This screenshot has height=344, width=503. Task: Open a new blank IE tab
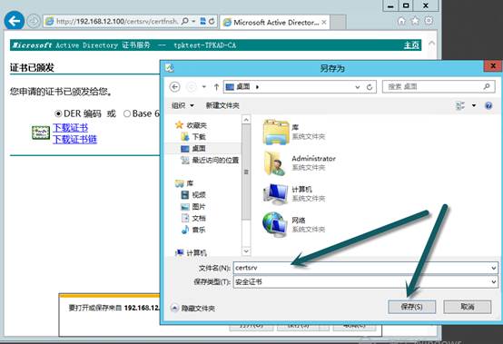[338, 22]
